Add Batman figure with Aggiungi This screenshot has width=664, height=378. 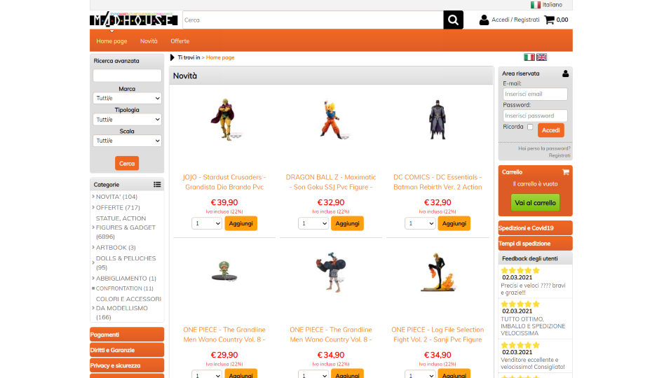tap(454, 223)
